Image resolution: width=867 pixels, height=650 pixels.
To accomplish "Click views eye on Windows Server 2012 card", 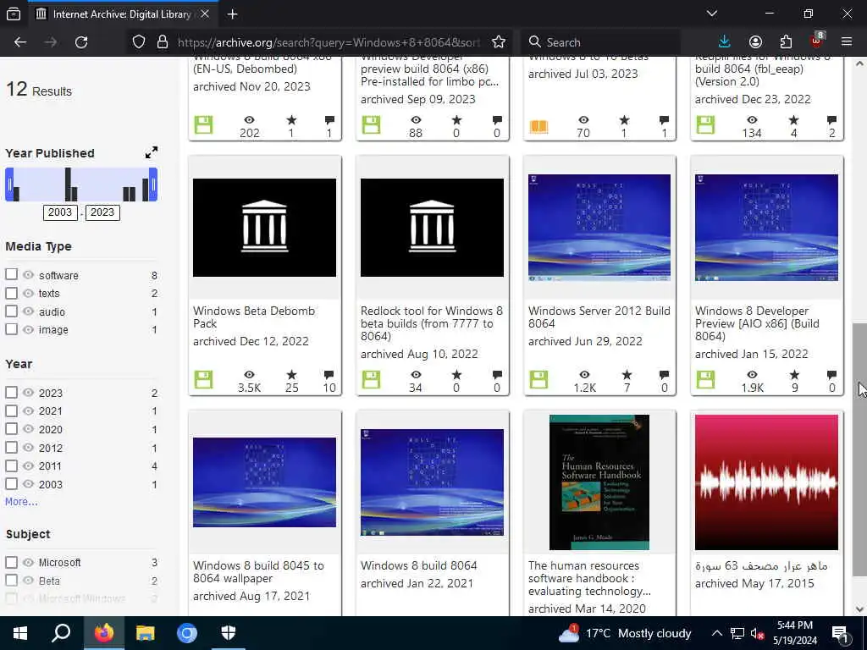I will pos(584,375).
